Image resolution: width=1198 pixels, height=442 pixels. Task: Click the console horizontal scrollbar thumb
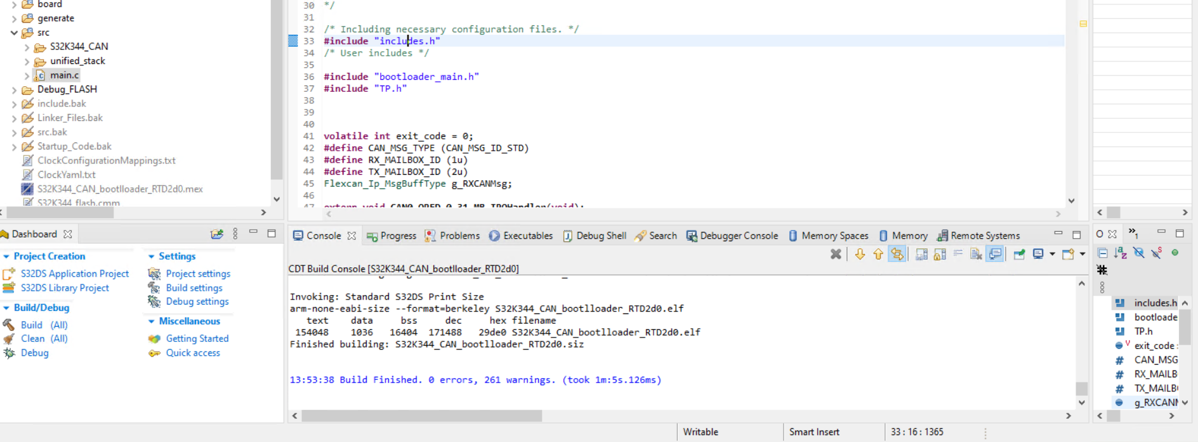tap(421, 415)
